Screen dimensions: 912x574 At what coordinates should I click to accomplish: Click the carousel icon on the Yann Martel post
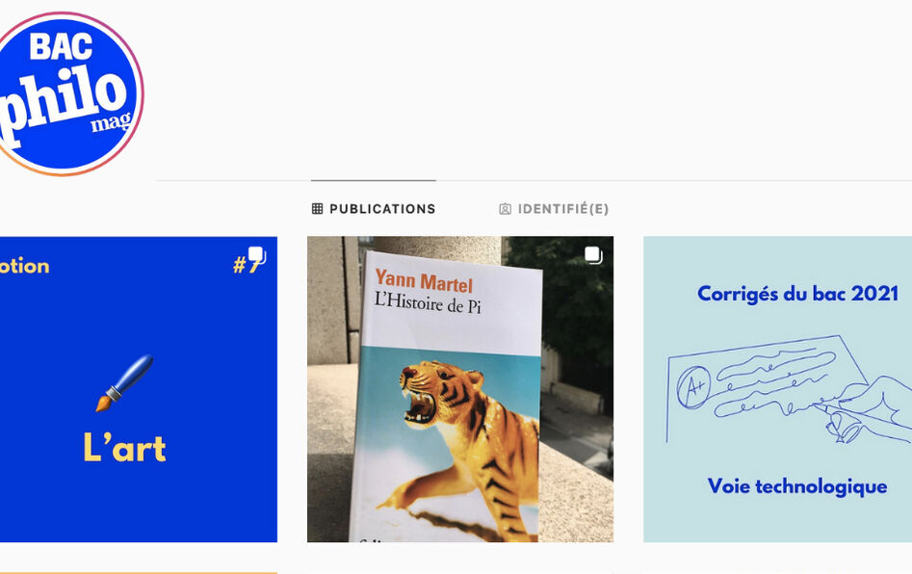[593, 254]
